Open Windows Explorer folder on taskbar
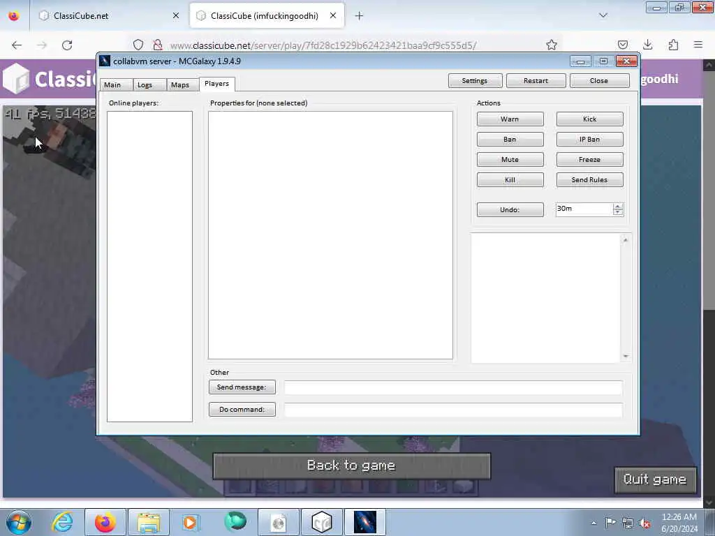Image resolution: width=715 pixels, height=536 pixels. click(x=149, y=522)
